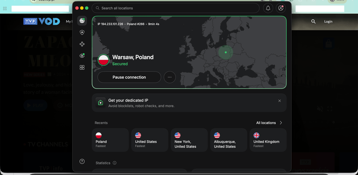Click the browser apps grid icon
This screenshot has width=358, height=175.
coord(5,9)
